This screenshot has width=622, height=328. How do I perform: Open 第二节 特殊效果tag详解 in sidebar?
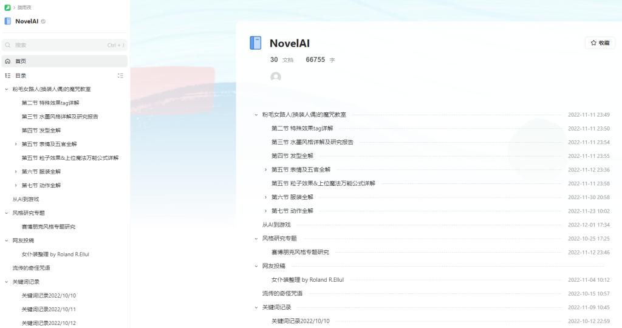(x=50, y=103)
